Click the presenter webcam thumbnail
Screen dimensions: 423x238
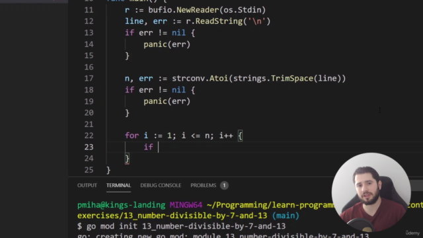pos(371,192)
